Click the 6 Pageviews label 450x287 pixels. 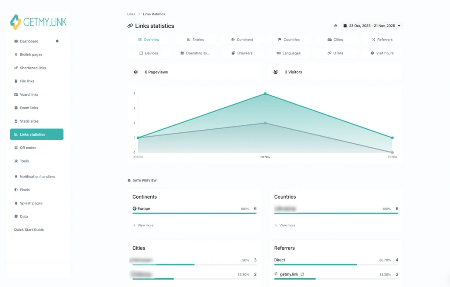[156, 72]
